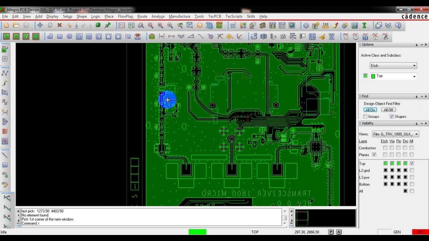Image resolution: width=429 pixels, height=241 pixels.
Task: Open the File menu
Action: tap(5, 16)
